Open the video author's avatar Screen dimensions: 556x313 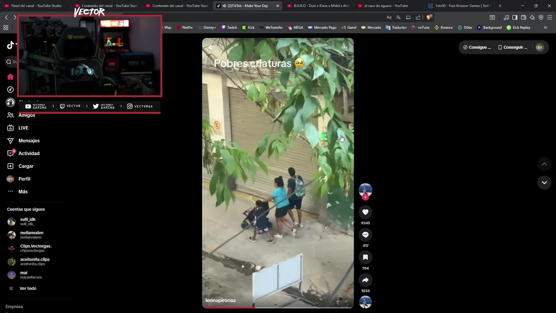click(x=365, y=190)
